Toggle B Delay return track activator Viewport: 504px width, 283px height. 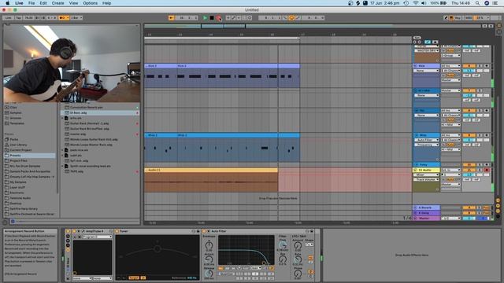click(469, 213)
